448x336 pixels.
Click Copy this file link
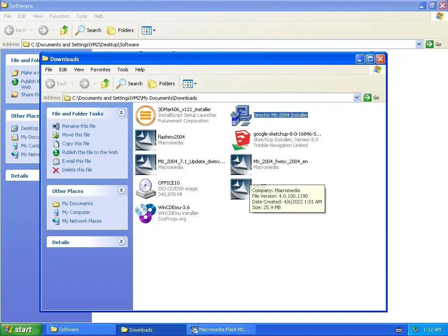(x=76, y=143)
